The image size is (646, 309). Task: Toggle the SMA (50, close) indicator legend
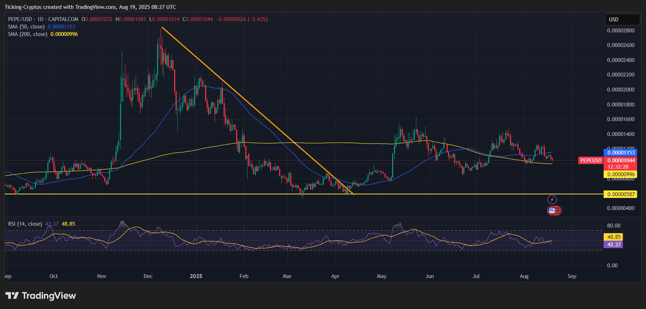pyautogui.click(x=26, y=27)
